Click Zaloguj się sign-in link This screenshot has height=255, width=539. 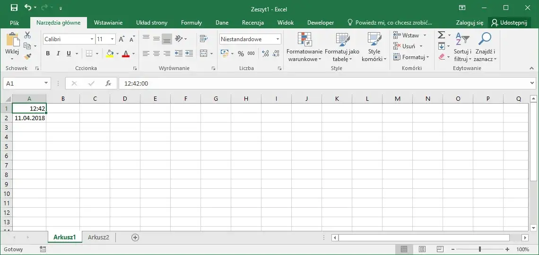(x=469, y=23)
